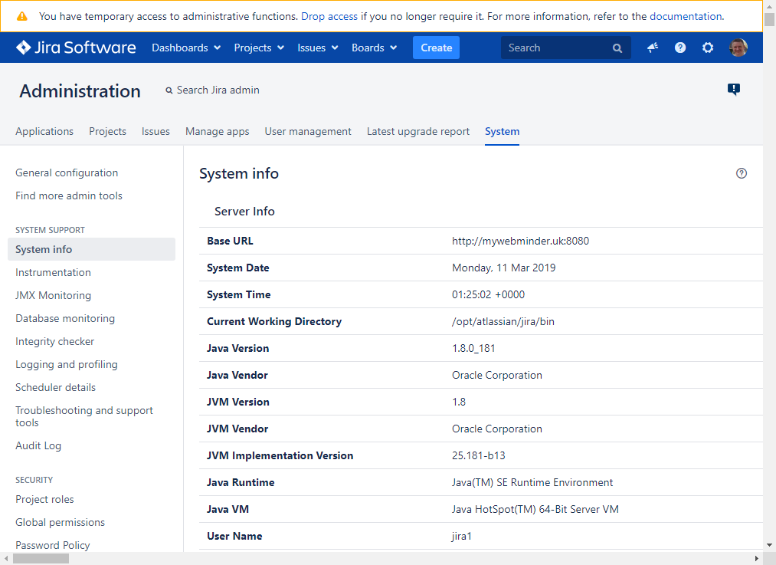
Task: Click the User Name value jira1
Action: 461,536
